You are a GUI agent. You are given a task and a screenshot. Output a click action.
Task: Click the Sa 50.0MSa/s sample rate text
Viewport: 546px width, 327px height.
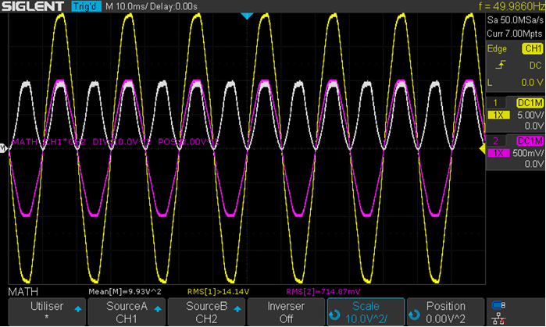[x=515, y=20]
